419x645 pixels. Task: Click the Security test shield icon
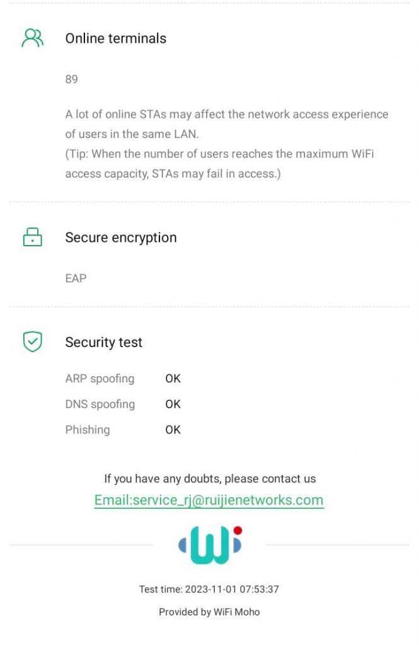(32, 342)
